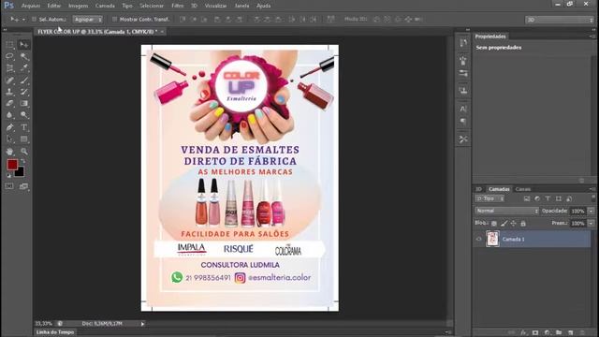Open the Linha do Tempo panel
Viewport: 599px width, 337px height.
55,332
